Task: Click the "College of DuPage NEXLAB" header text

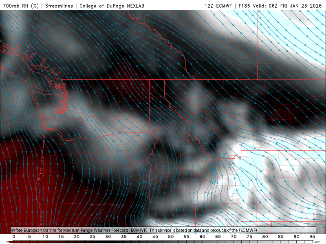Action: click(x=112, y=6)
